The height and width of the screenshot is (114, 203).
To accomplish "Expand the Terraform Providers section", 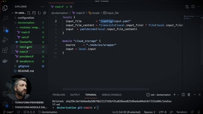I will pyautogui.click(x=29, y=103).
